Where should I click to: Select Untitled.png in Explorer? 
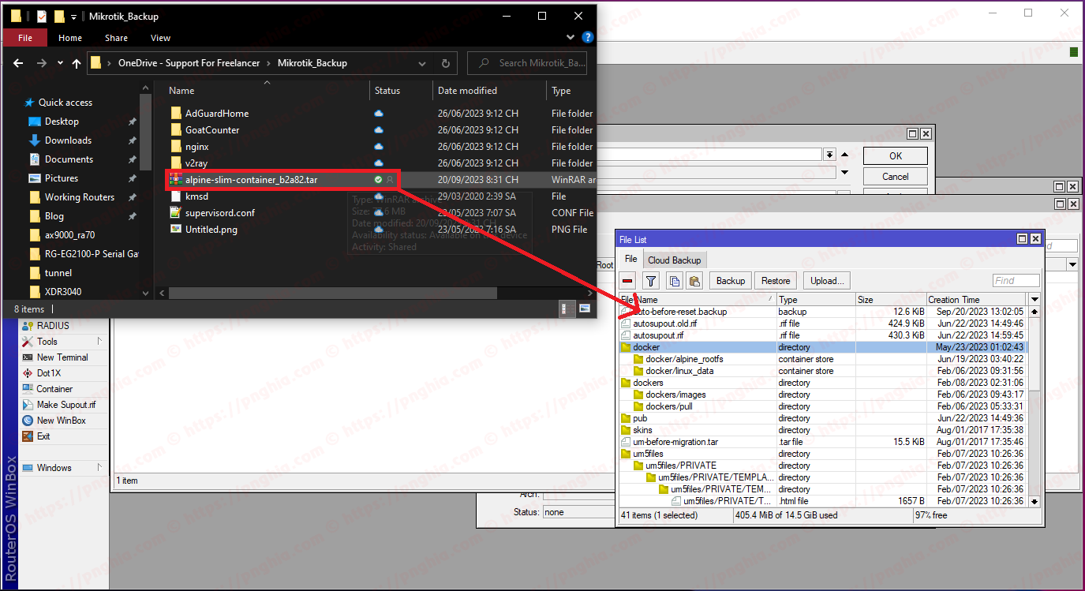click(x=211, y=230)
